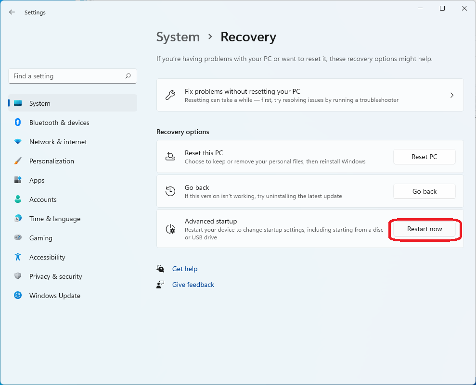
Task: Click the System monitor icon in sidebar
Action: 18,103
